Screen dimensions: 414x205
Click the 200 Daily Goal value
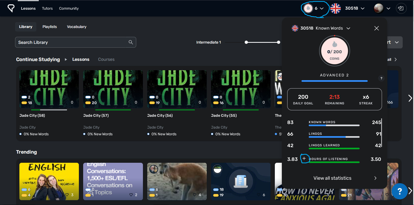(303, 97)
